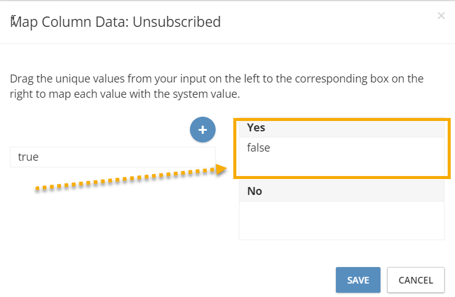
Task: Click the CANCEL button
Action: coord(415,280)
